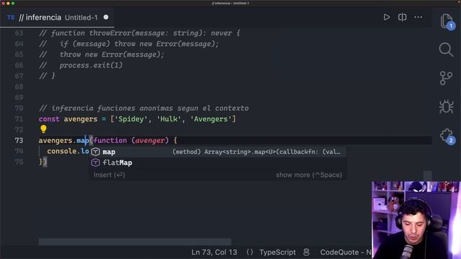This screenshot has height=259, width=461.
Task: Open the Search magnifier in activity bar
Action: (446, 50)
